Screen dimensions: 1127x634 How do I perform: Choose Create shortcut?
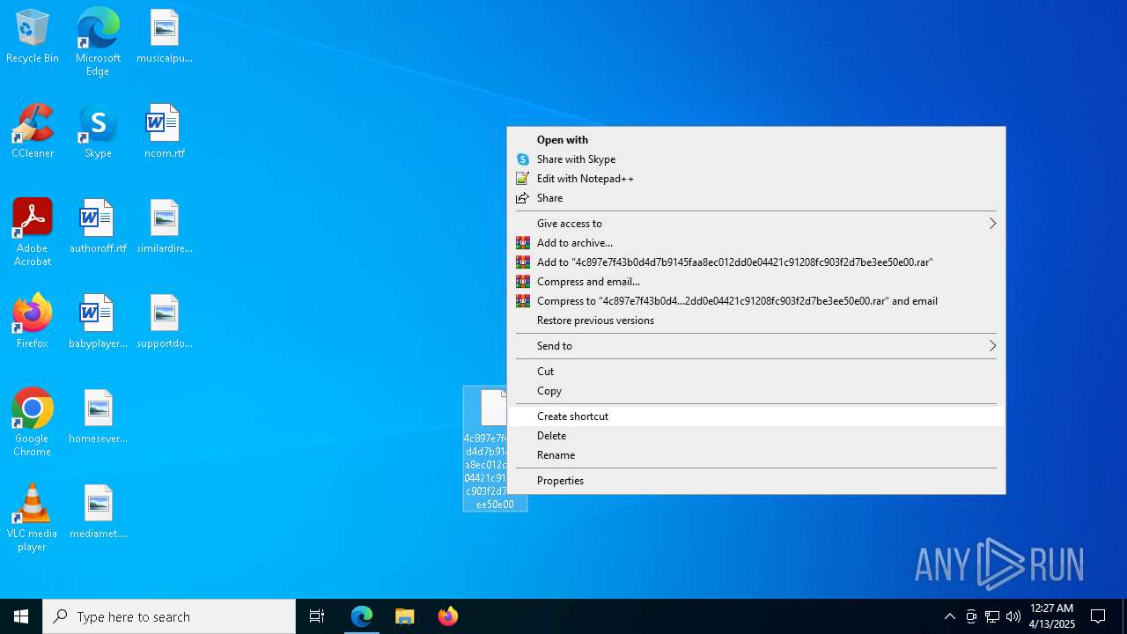pos(756,416)
